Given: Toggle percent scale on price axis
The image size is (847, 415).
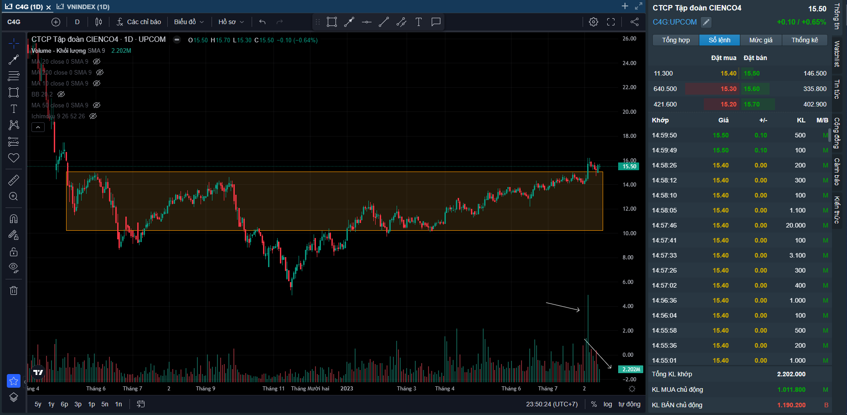Looking at the screenshot, I should pos(594,404).
